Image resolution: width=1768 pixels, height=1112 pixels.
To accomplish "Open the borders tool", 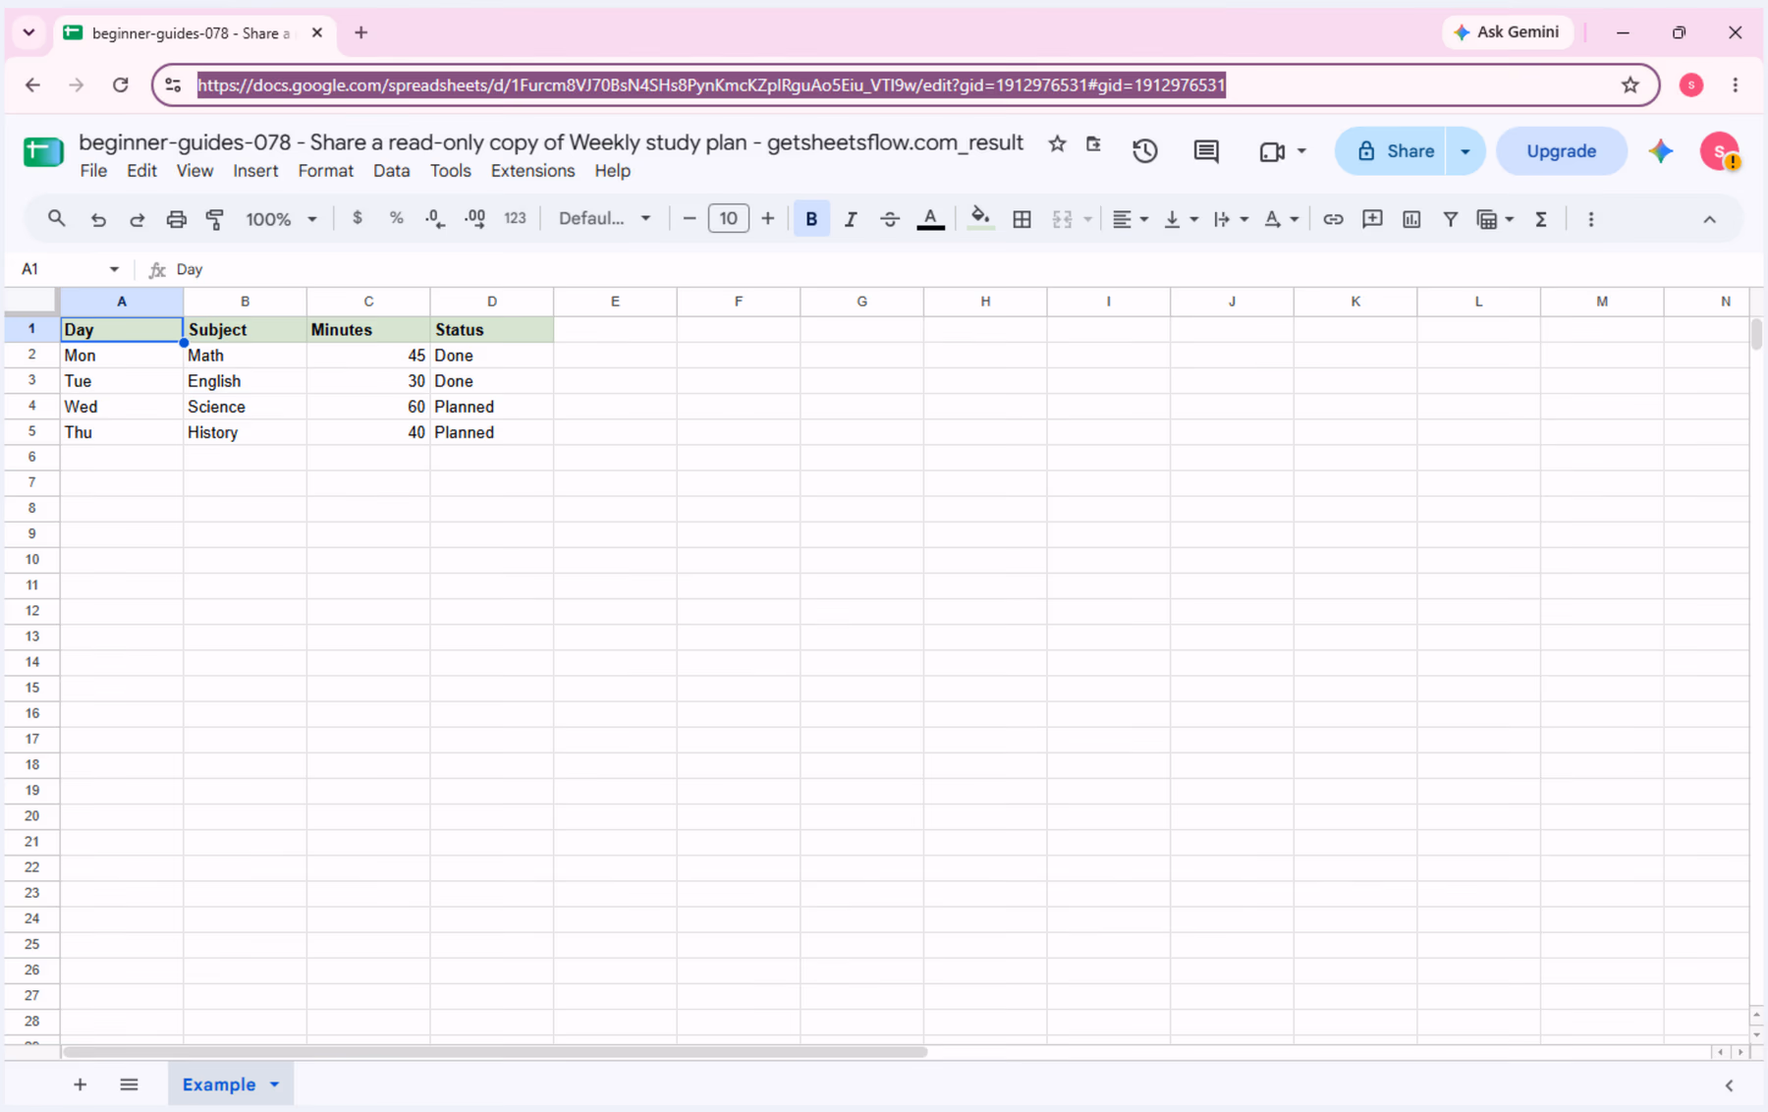I will [1022, 219].
